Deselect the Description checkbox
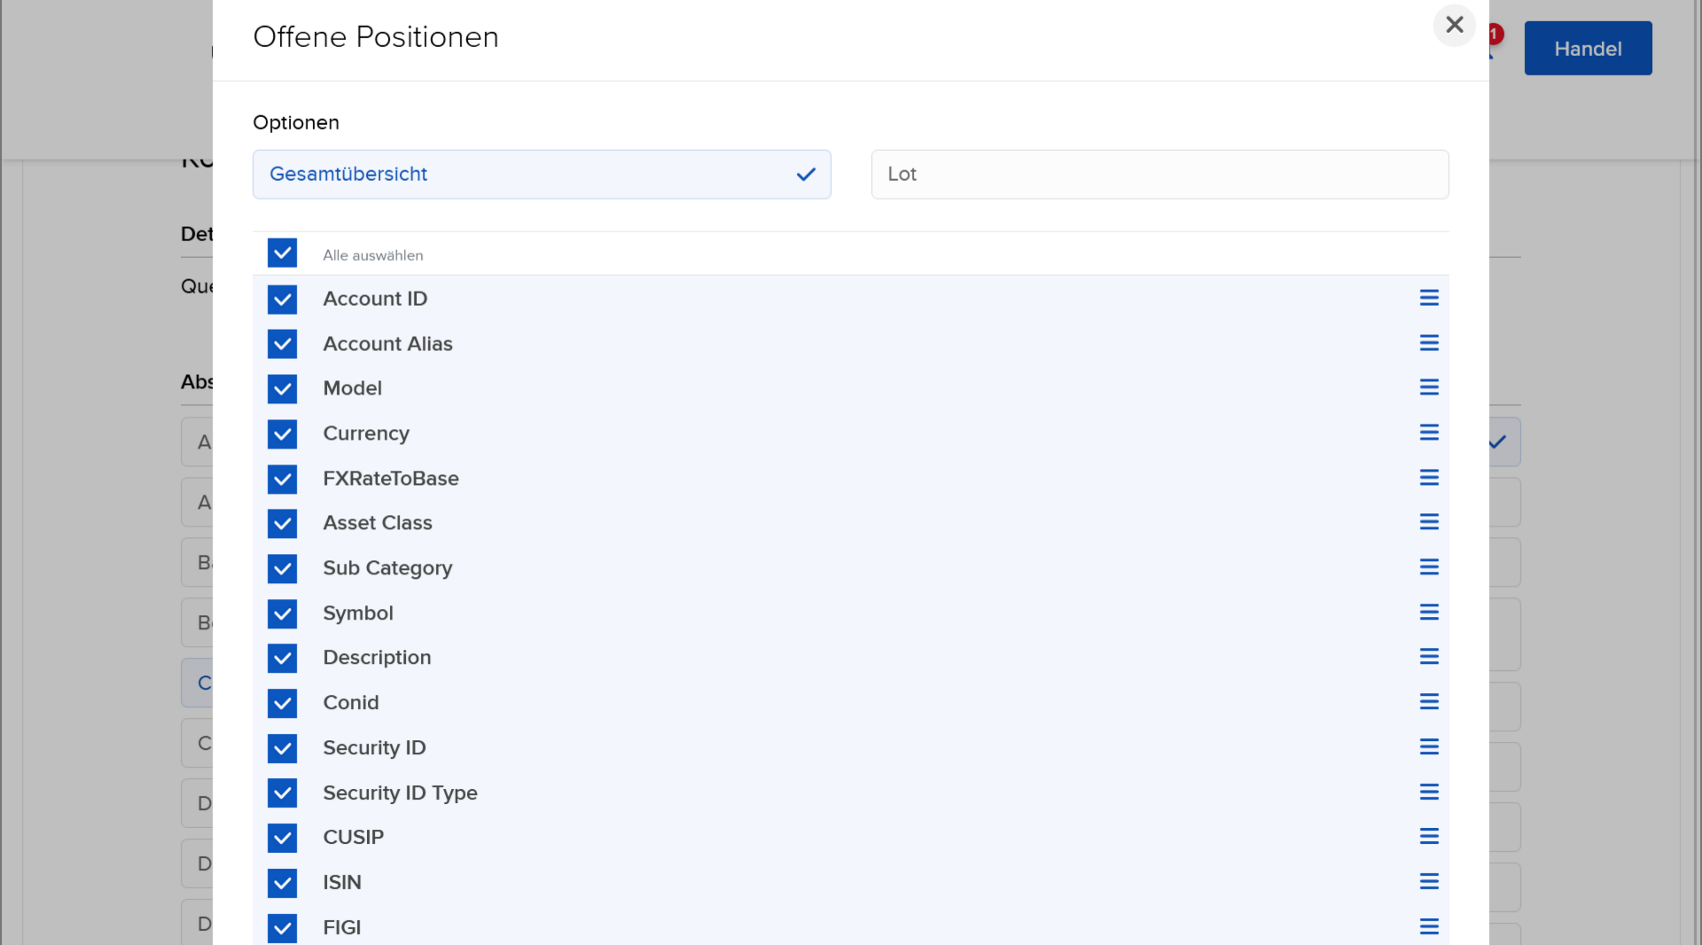This screenshot has height=945, width=1702. pyautogui.click(x=282, y=658)
